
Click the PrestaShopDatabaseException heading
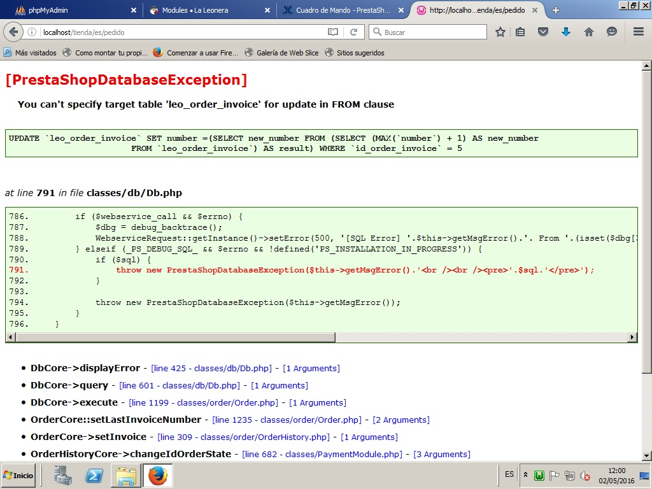pos(127,80)
